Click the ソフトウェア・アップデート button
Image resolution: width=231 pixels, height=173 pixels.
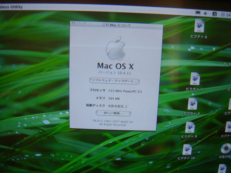[114, 81]
